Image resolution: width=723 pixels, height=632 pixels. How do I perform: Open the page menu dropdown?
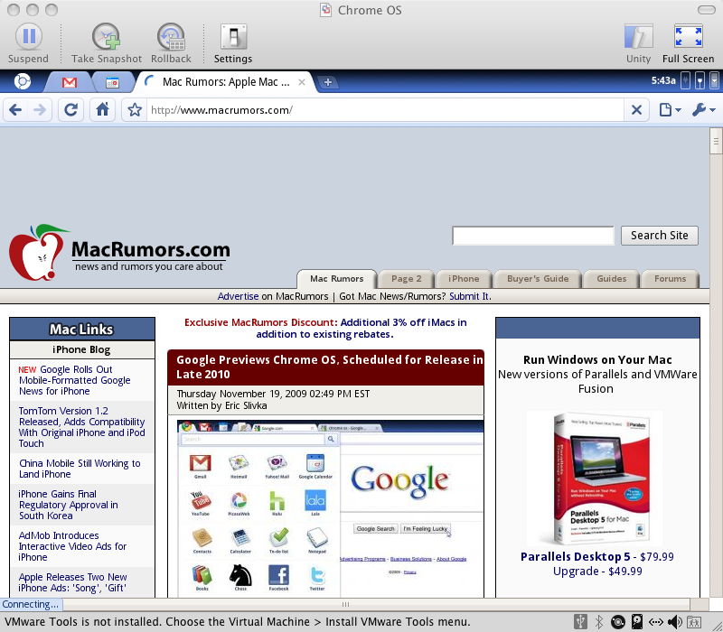point(670,110)
